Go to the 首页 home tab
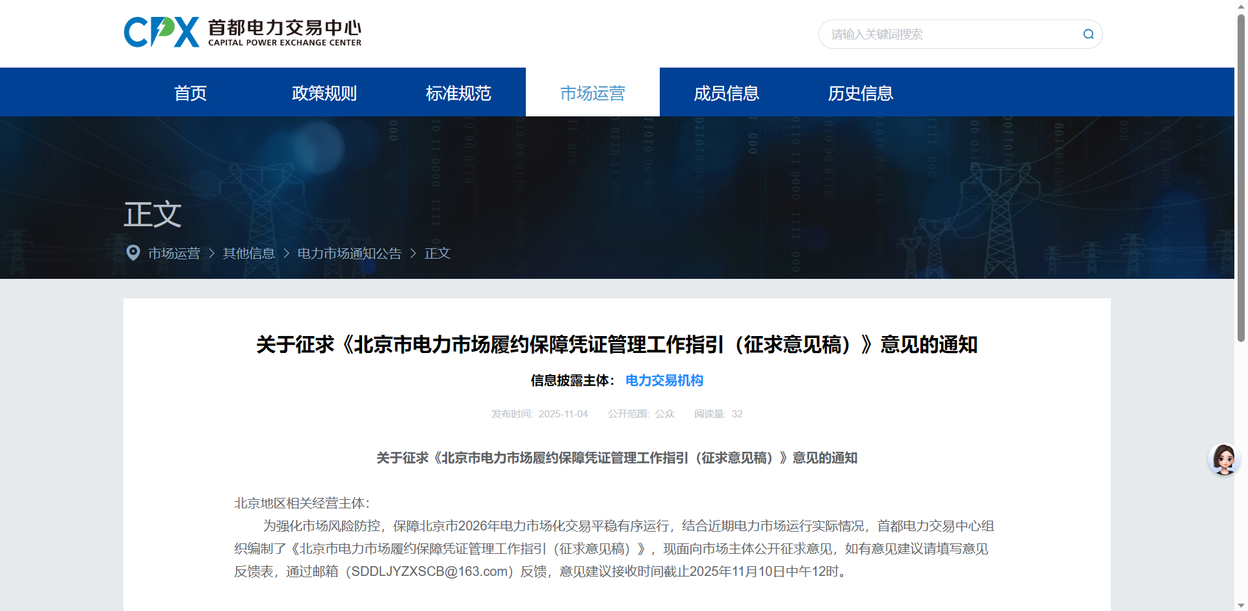The width and height of the screenshot is (1248, 611). pyautogui.click(x=190, y=93)
